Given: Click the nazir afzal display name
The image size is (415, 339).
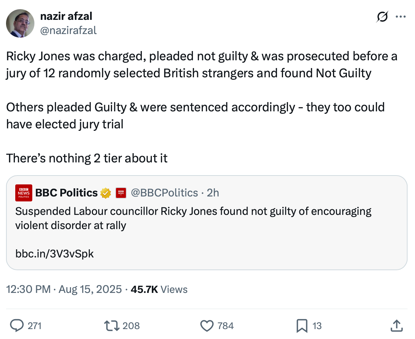Looking at the screenshot, I should (x=66, y=16).
